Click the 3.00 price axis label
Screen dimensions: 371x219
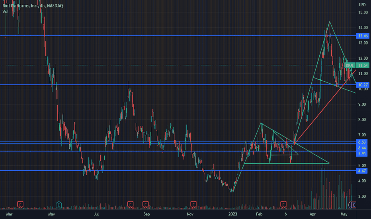362,197
